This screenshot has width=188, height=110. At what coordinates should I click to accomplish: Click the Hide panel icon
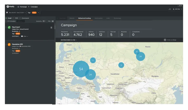52,21
